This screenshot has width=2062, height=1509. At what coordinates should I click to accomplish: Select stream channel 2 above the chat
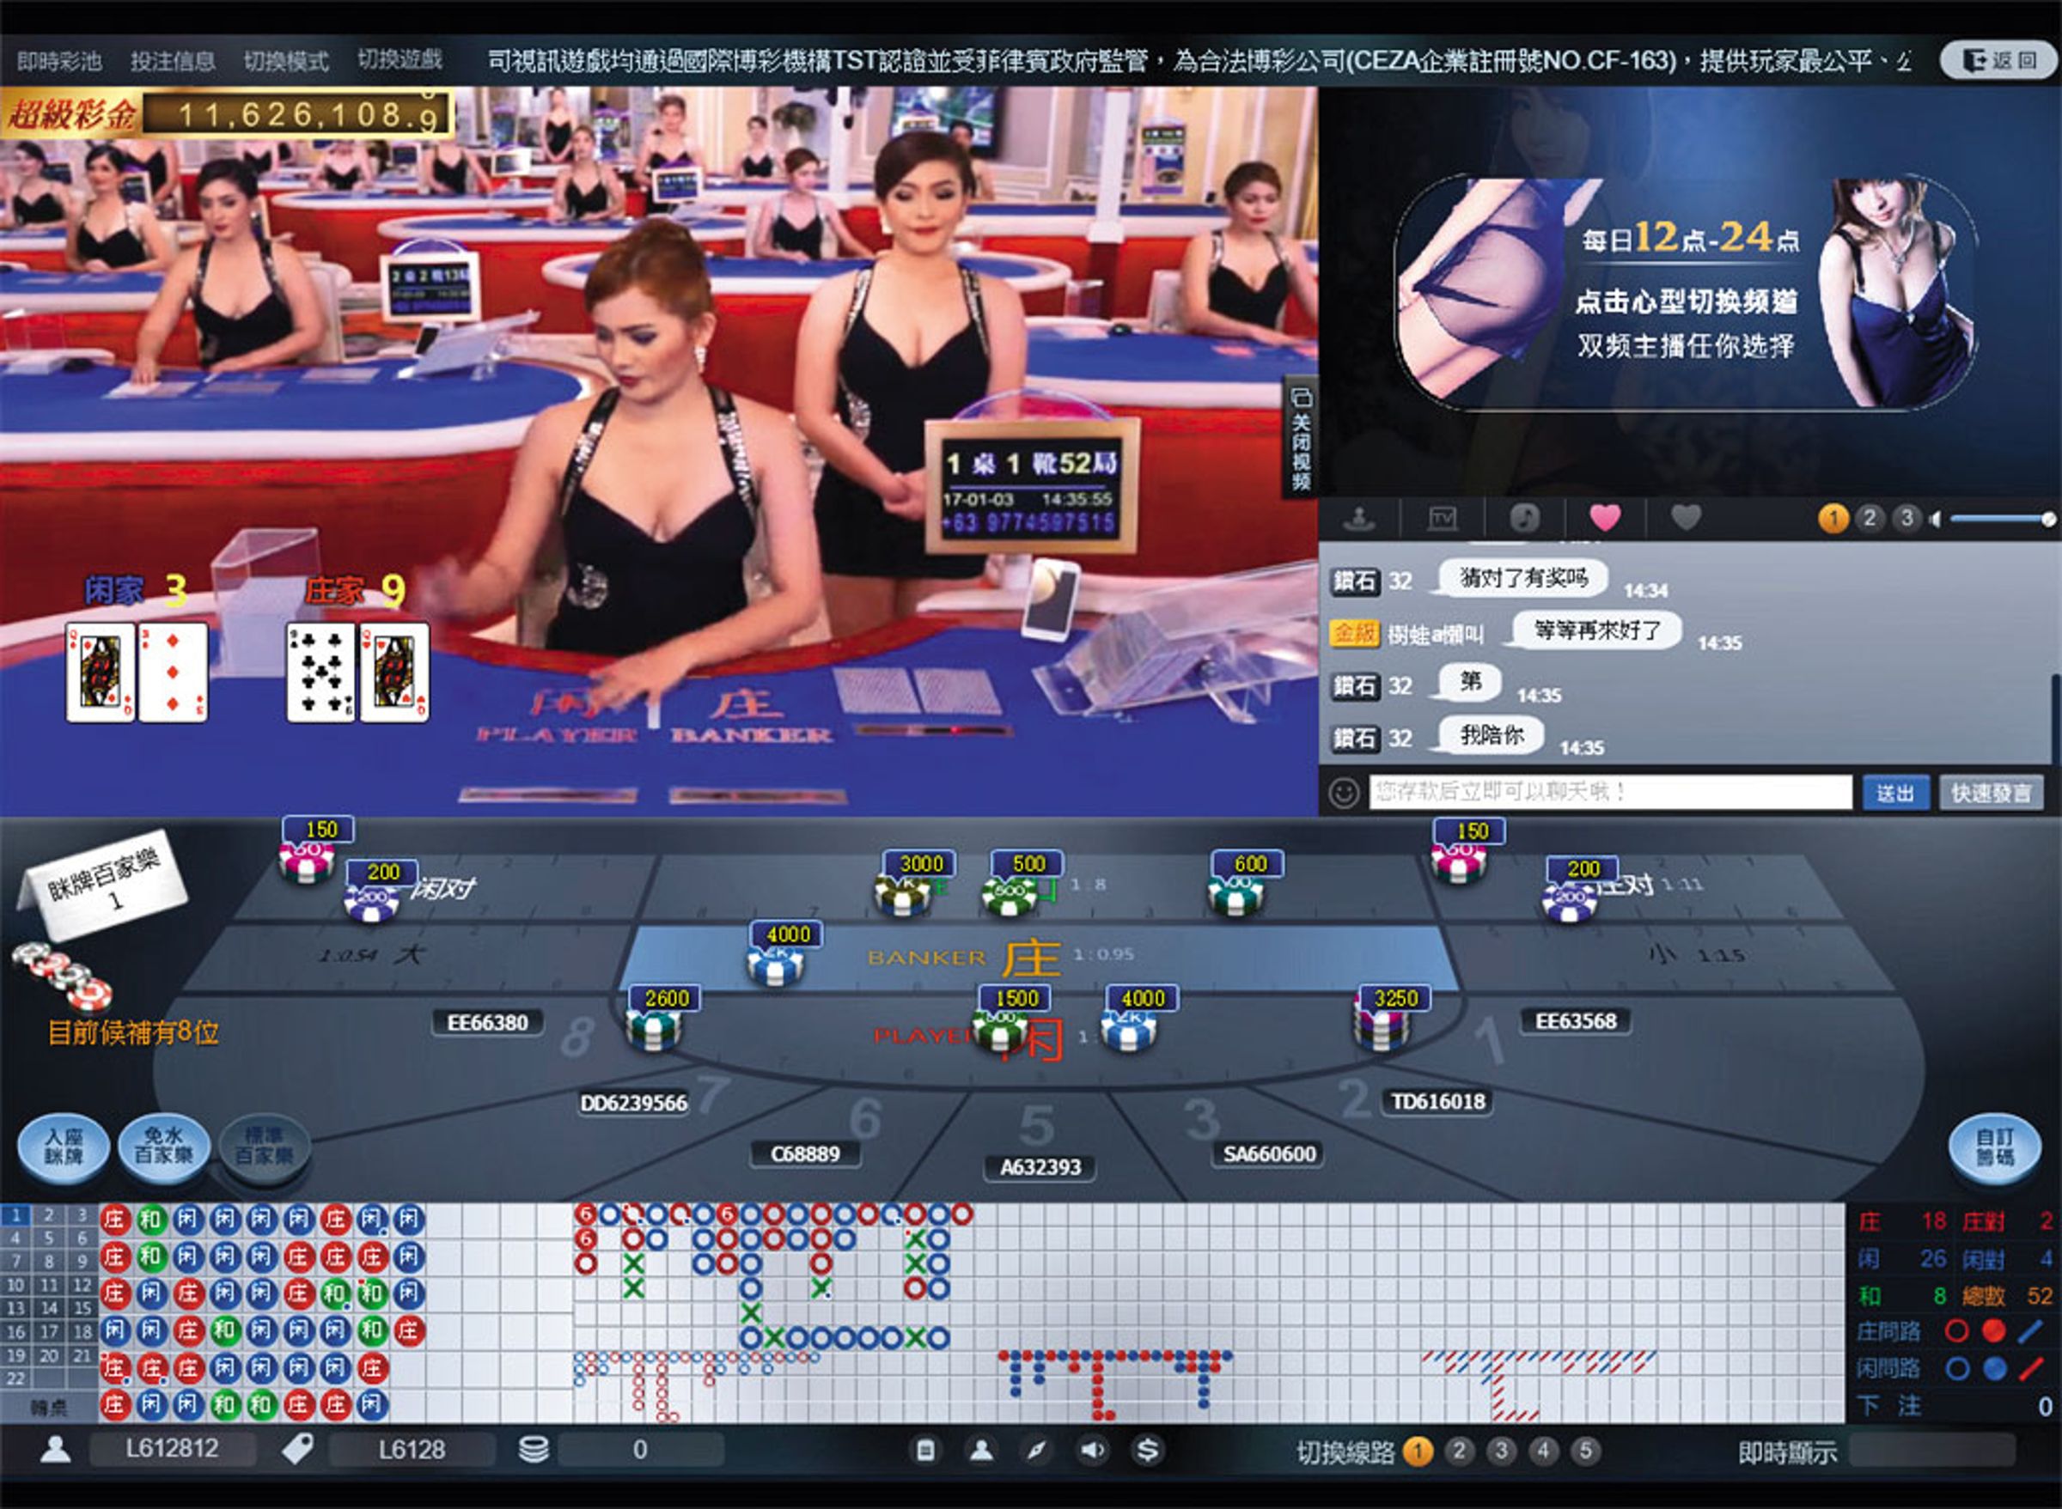pyautogui.click(x=1870, y=519)
